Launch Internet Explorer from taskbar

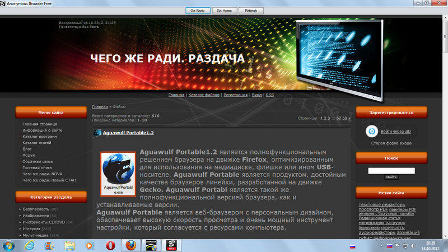tap(29, 246)
